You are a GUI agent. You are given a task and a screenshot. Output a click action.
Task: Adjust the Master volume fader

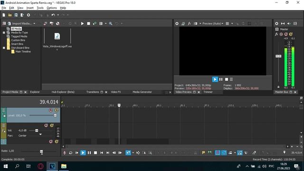pyautogui.click(x=278, y=56)
